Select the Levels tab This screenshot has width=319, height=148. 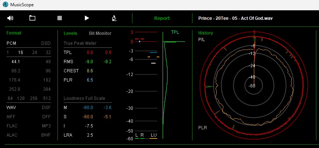[x=70, y=33]
